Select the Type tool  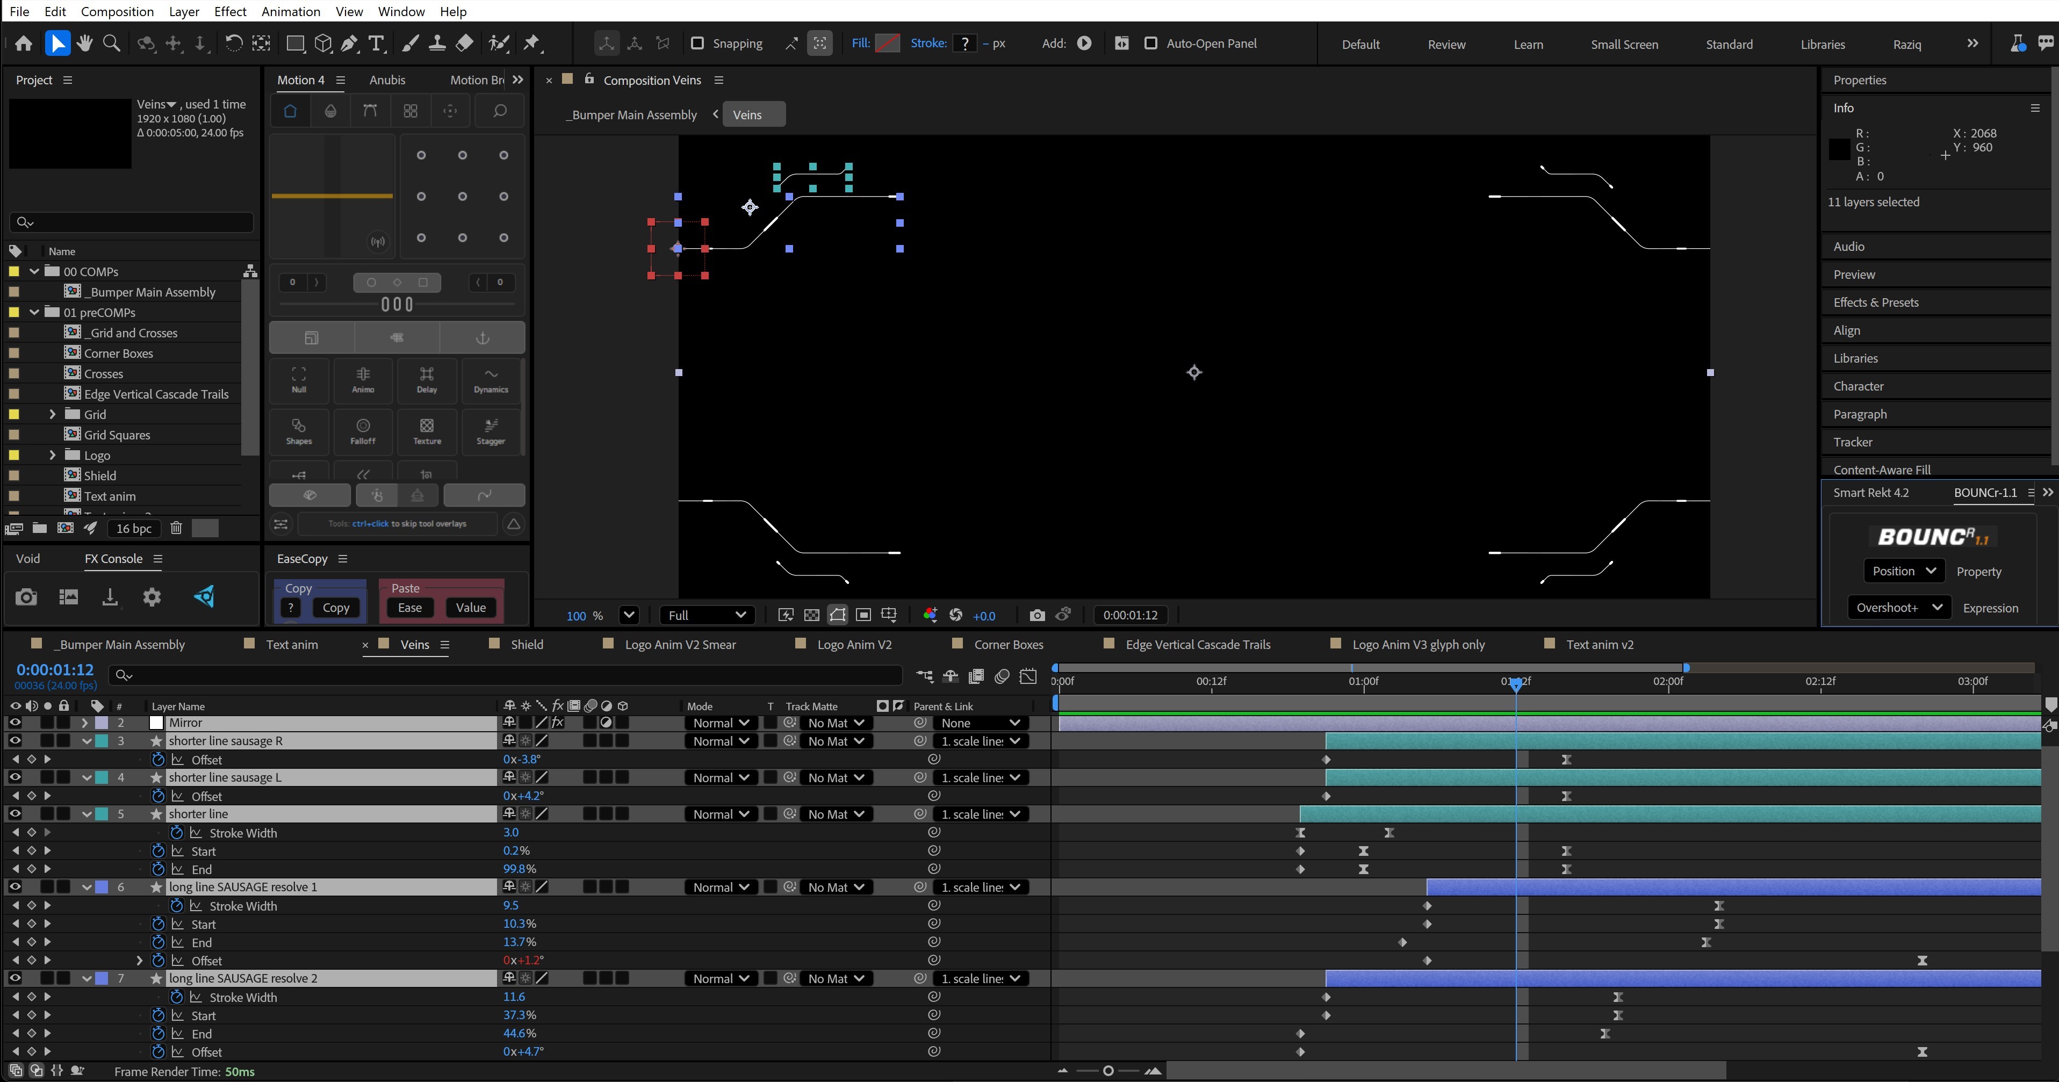[377, 44]
